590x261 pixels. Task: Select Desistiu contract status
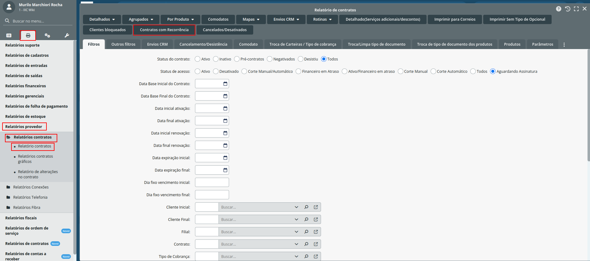301,59
